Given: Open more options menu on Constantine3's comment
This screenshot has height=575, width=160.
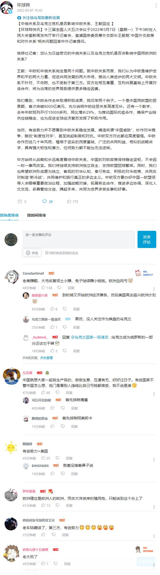Looking at the screenshot, I should click(x=154, y=289).
